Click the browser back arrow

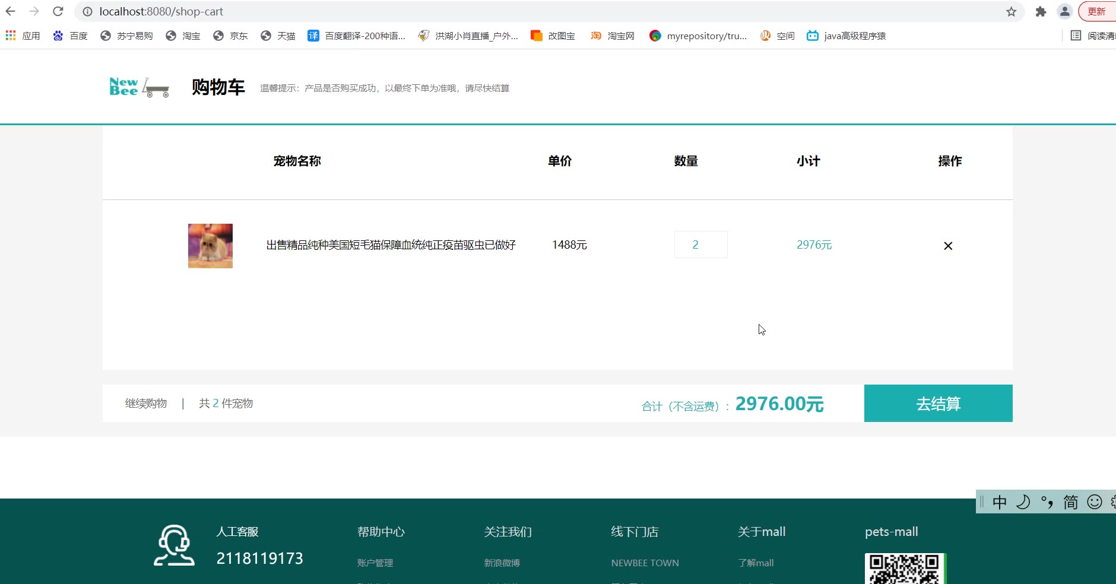tap(11, 11)
